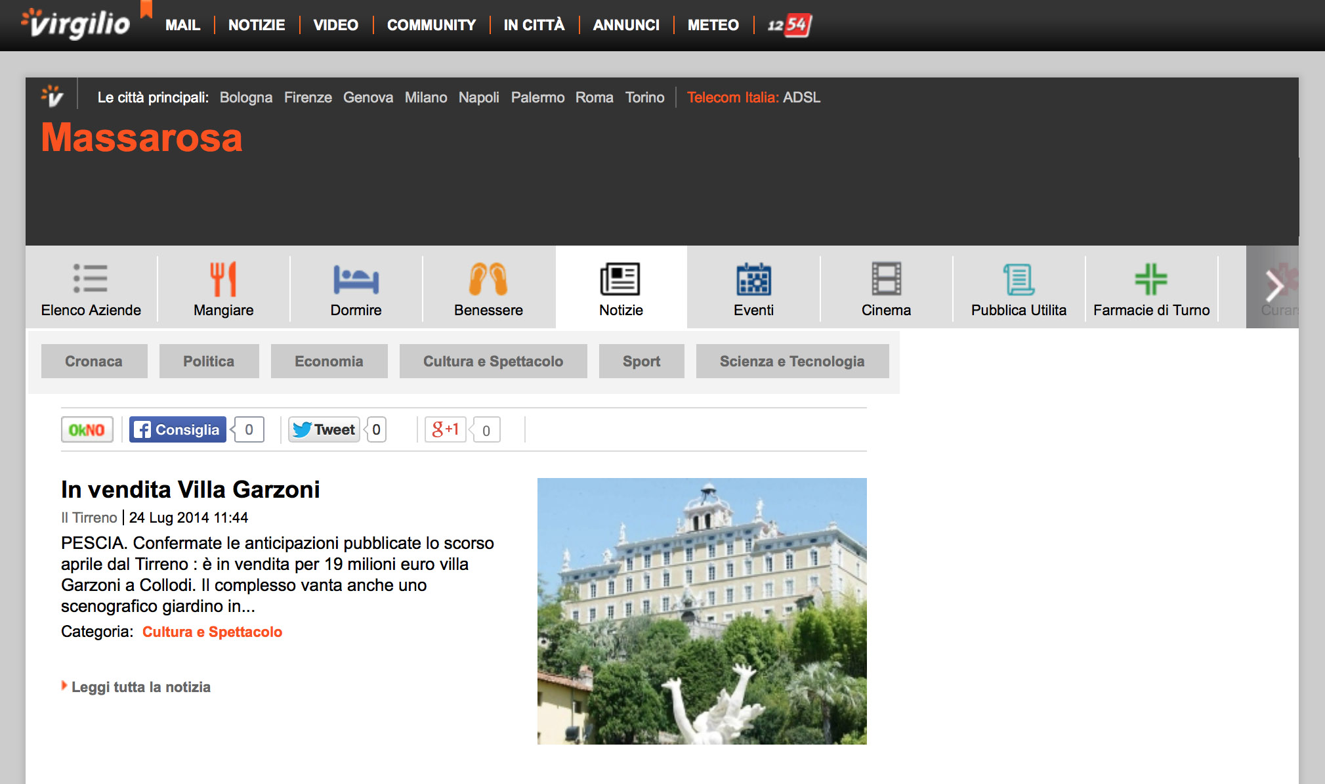Open METEO in top navigation
This screenshot has width=1325, height=784.
(713, 25)
